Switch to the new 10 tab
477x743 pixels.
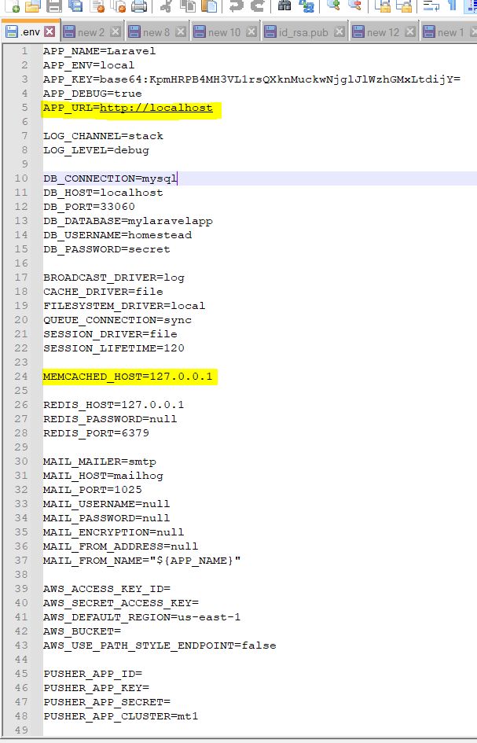pyautogui.click(x=224, y=32)
